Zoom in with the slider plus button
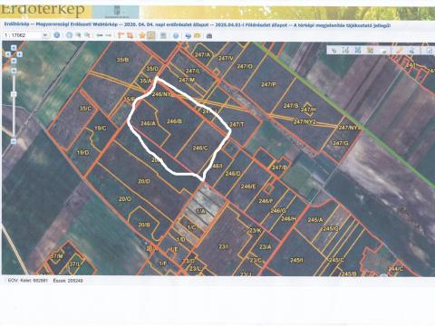Viewport: 435px width, 326px height. (x=14, y=71)
